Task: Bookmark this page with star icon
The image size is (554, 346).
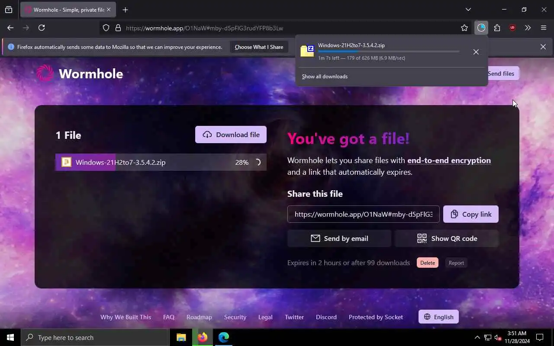Action: [464, 28]
